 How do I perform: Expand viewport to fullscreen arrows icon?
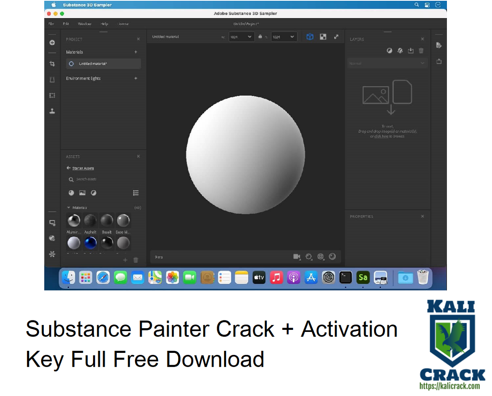[x=336, y=37]
